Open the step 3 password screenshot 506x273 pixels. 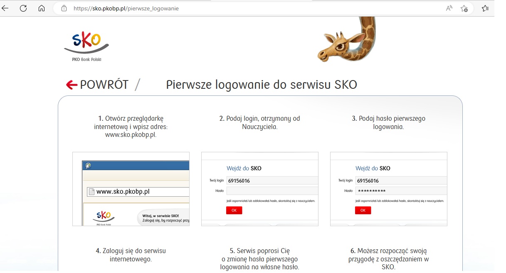[x=389, y=189]
